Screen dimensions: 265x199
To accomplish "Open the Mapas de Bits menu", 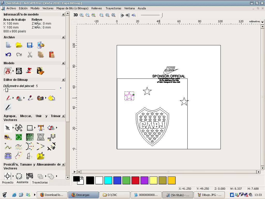I will [x=72, y=8].
